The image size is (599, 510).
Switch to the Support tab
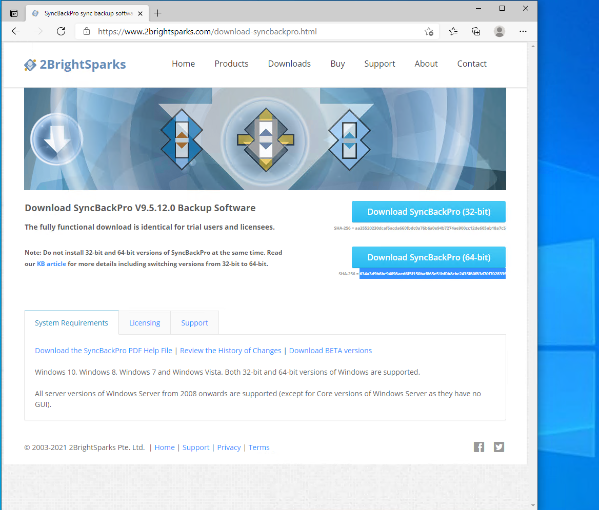194,323
